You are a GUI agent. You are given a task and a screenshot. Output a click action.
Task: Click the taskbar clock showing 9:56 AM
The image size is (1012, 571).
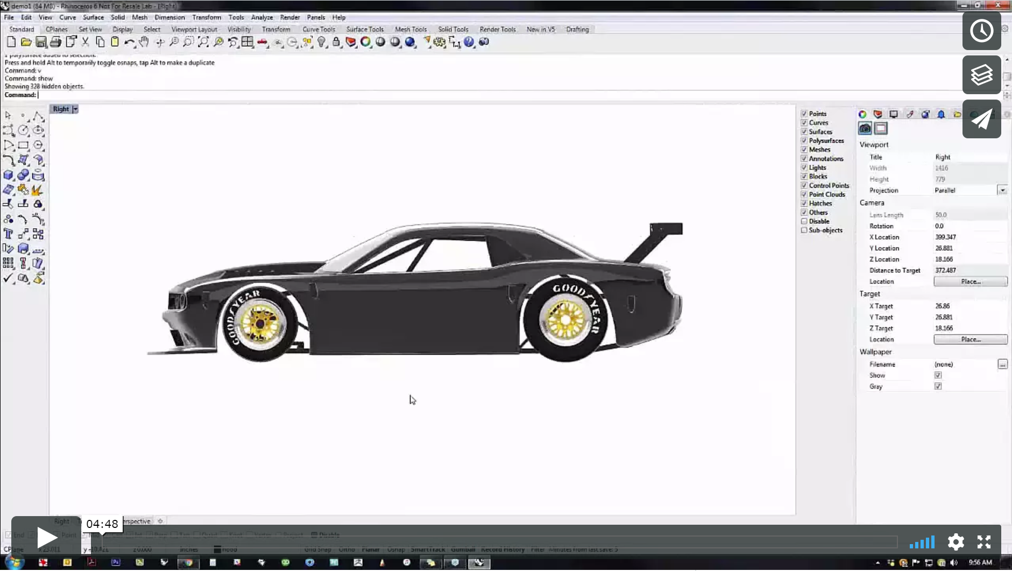pos(980,562)
